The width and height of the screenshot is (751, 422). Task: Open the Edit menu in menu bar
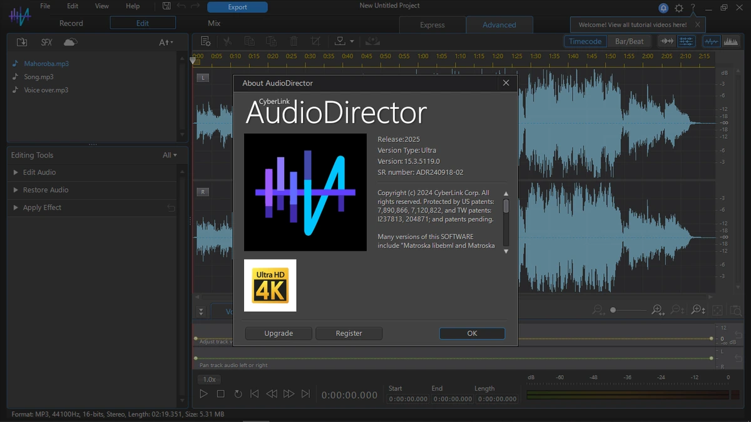pos(73,6)
